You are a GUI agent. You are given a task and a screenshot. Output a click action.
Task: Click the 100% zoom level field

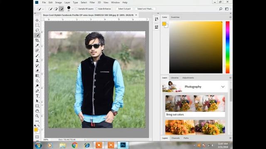pos(46,140)
